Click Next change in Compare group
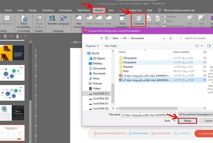Screen dimensions: 213x143 coord(168,21)
